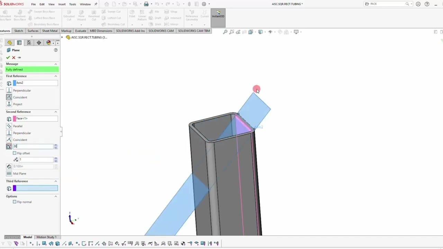Select Perpendicular under First Reference
This screenshot has height=249, width=443.
pyautogui.click(x=9, y=90)
